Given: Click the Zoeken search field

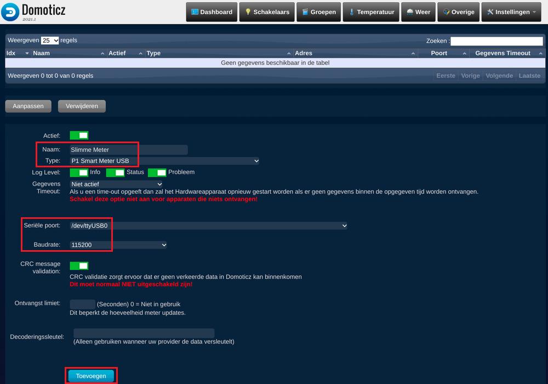Looking at the screenshot, I should tap(496, 41).
